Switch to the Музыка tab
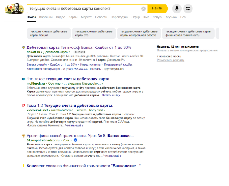The width and height of the screenshot is (229, 186). [x=171, y=17]
